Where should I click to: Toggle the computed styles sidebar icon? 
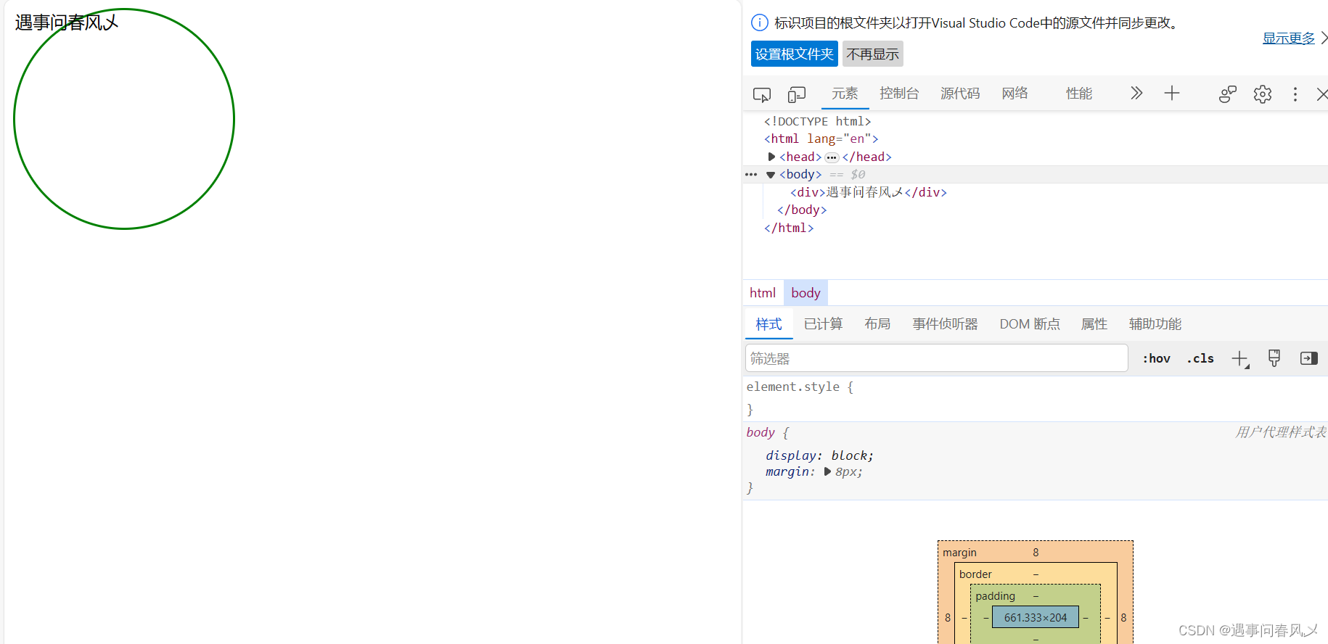(1309, 358)
